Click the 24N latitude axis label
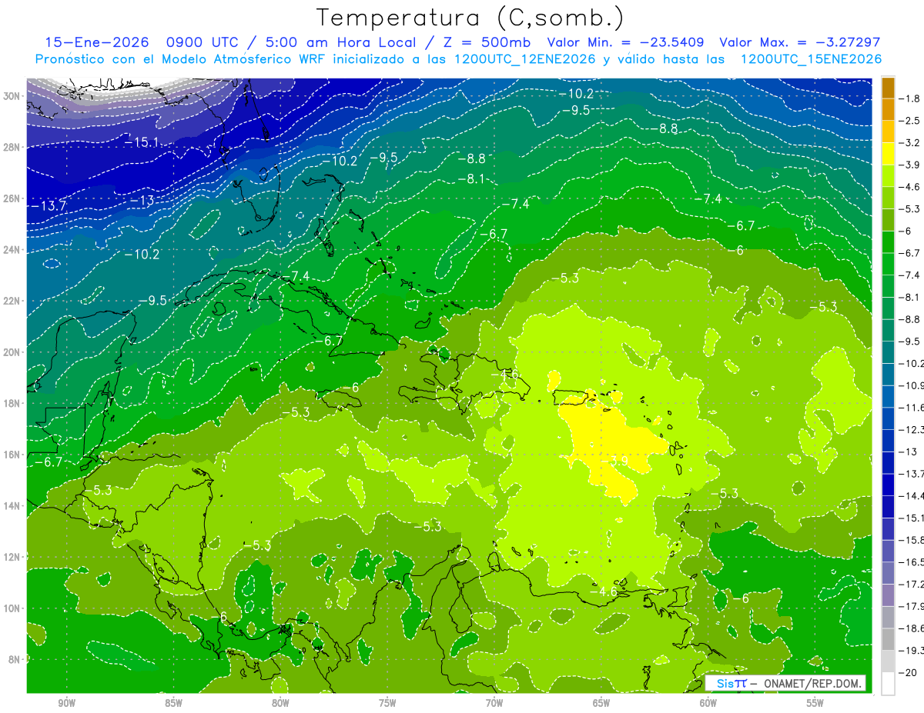This screenshot has width=924, height=713. 13,249
